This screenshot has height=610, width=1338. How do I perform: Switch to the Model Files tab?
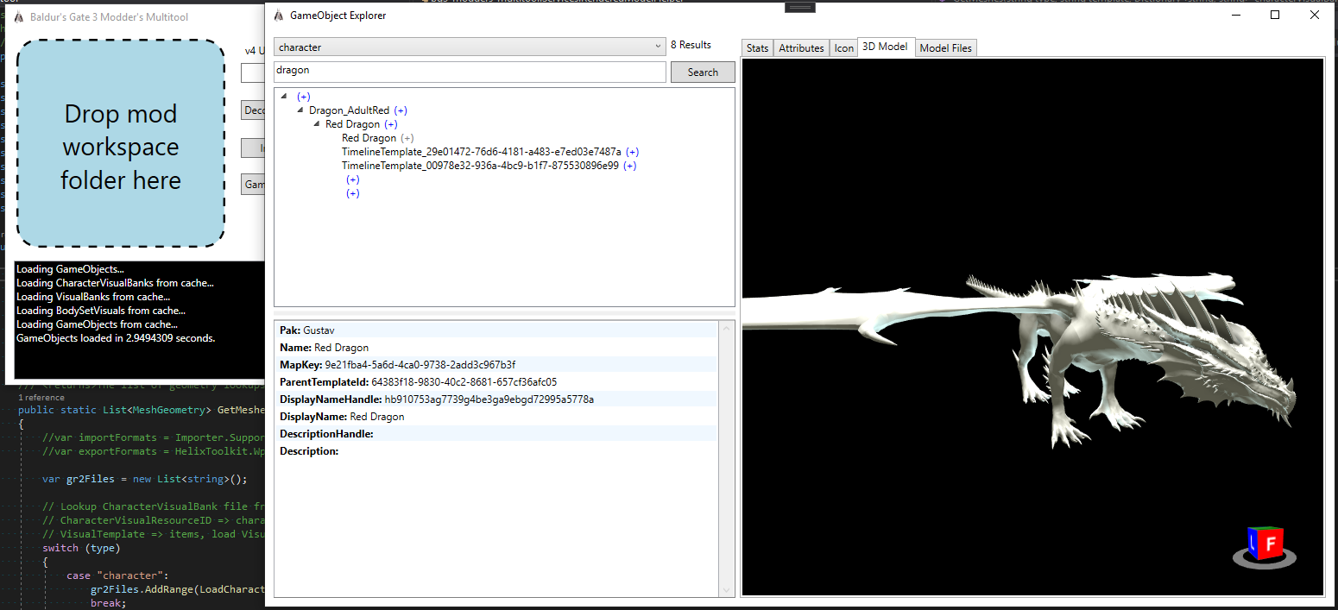pos(945,47)
